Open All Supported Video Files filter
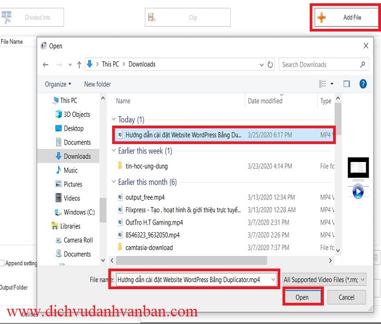The height and width of the screenshot is (324, 381). point(324,280)
